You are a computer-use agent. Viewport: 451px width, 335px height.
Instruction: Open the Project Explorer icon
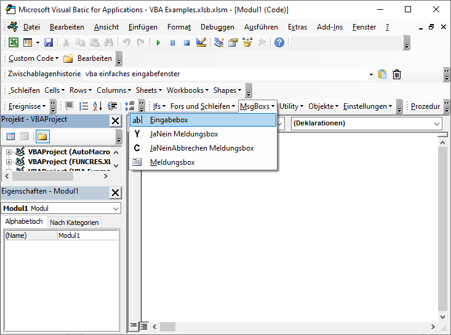coord(219,42)
